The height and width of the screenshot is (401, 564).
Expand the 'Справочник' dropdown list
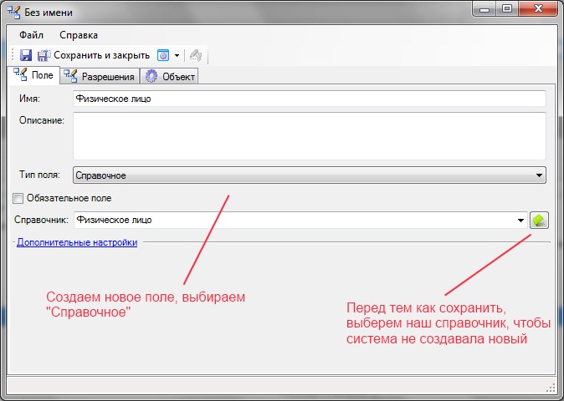520,221
